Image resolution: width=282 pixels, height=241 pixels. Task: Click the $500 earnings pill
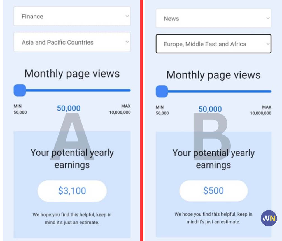pos(213,190)
